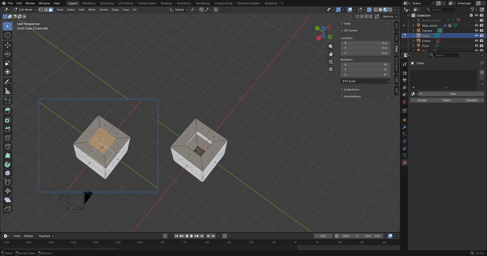Switch to vertex select mode
487x256 pixels.
tap(41, 10)
